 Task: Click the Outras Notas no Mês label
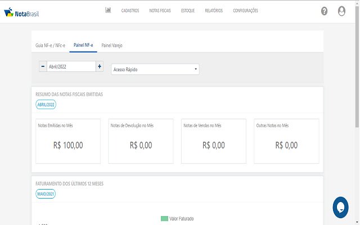click(272, 125)
